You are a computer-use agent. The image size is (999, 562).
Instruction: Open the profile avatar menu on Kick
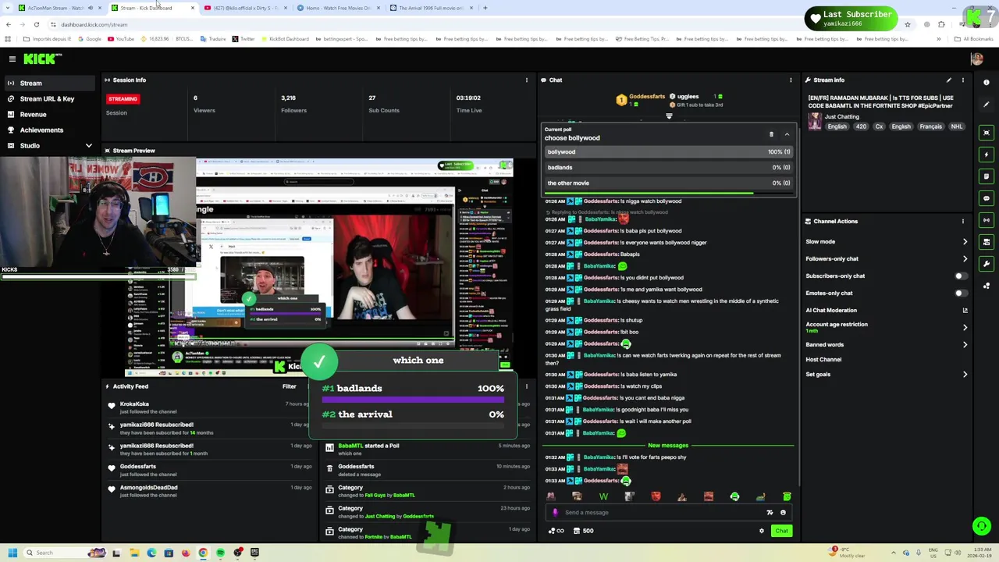pos(976,59)
